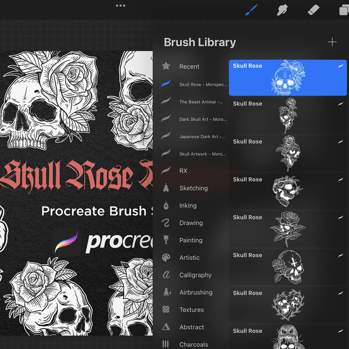Image resolution: width=349 pixels, height=349 pixels.
Task: Open the three-dot menu at top
Action: [x=120, y=6]
